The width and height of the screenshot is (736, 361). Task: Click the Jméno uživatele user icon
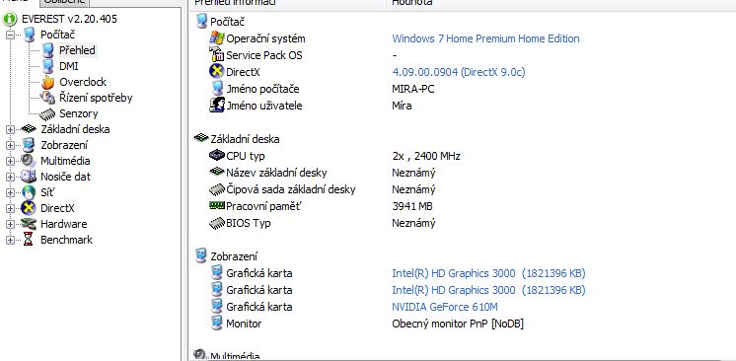coord(216,106)
